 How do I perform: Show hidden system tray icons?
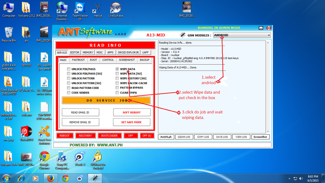pos(289,178)
